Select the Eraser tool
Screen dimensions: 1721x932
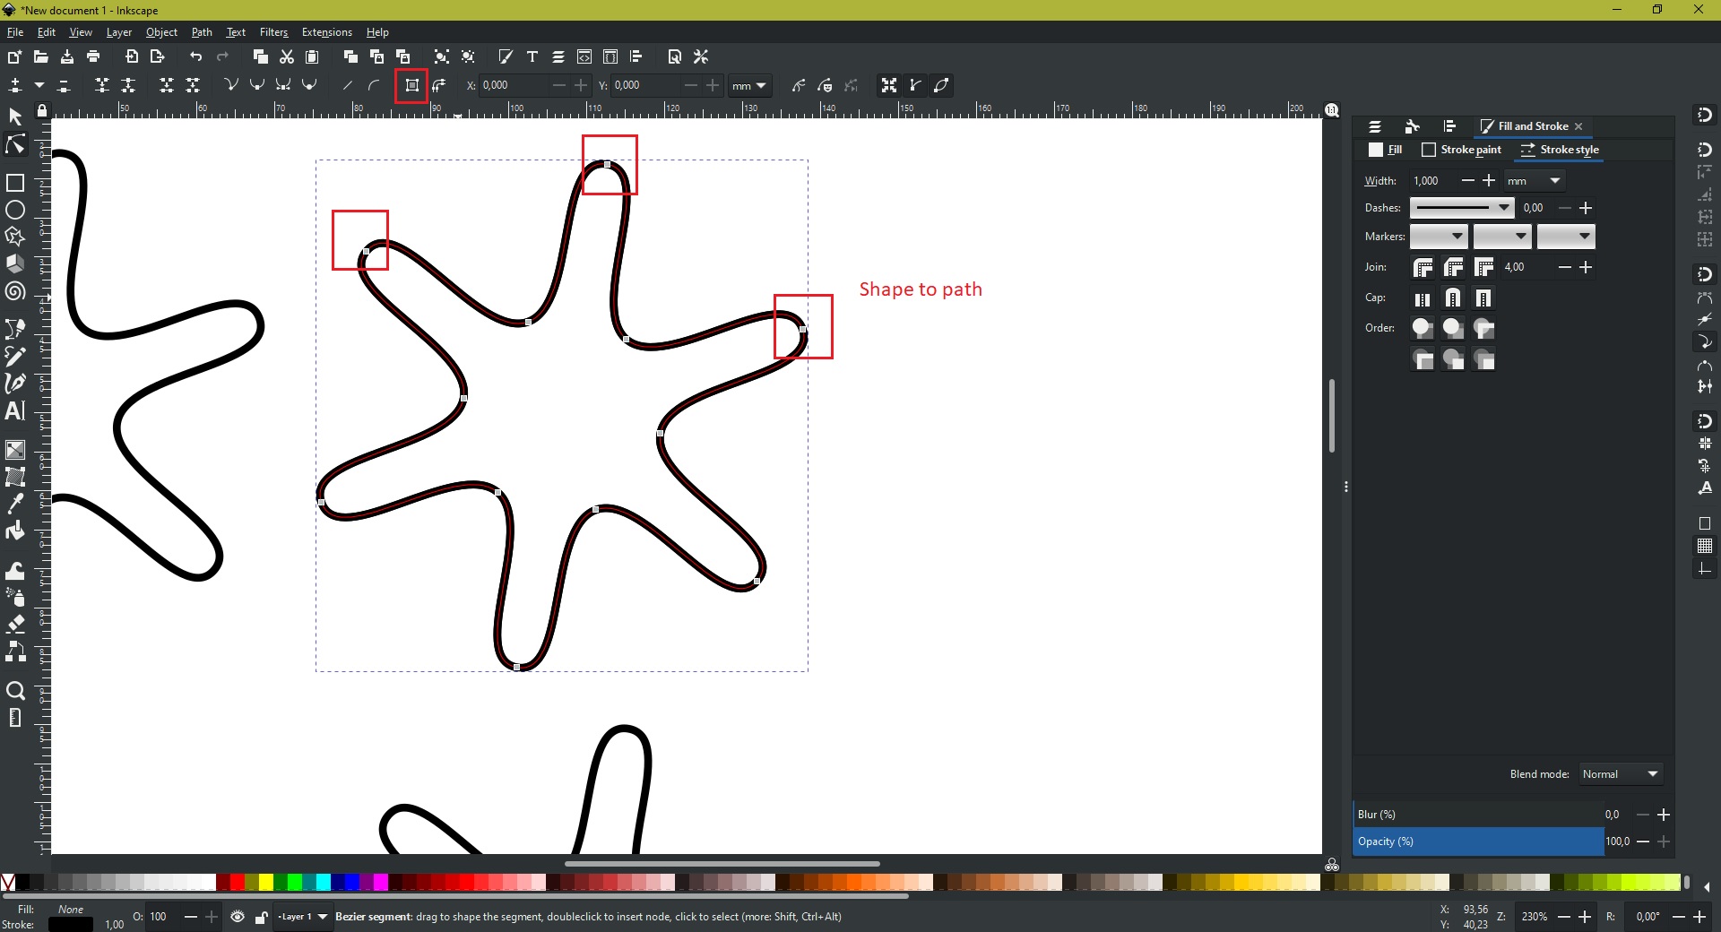point(15,625)
